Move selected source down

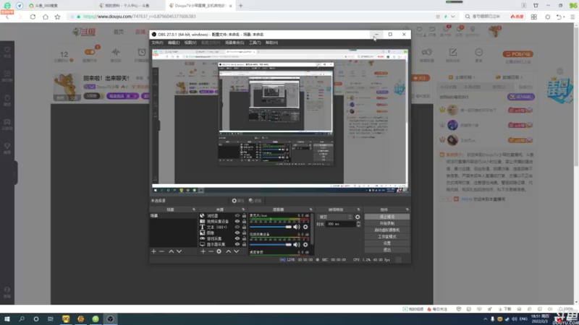point(237,251)
